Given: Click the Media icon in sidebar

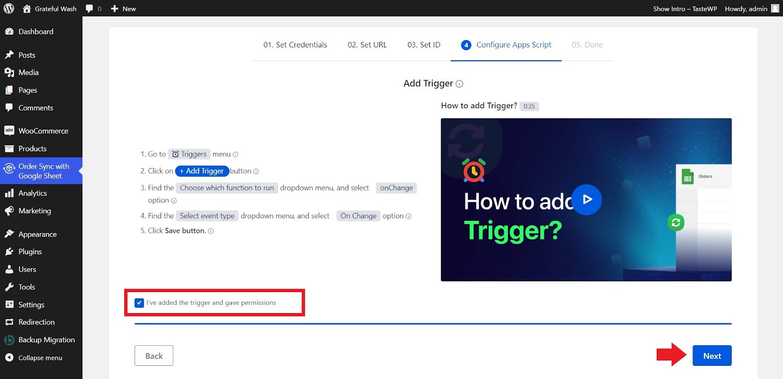Looking at the screenshot, I should (9, 72).
